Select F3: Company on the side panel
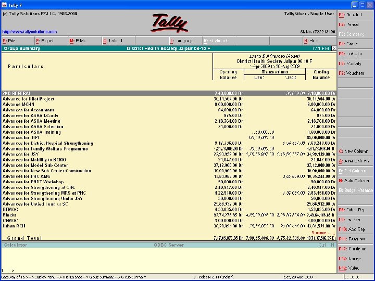The width and height of the screenshot is (375, 281). 355,34
